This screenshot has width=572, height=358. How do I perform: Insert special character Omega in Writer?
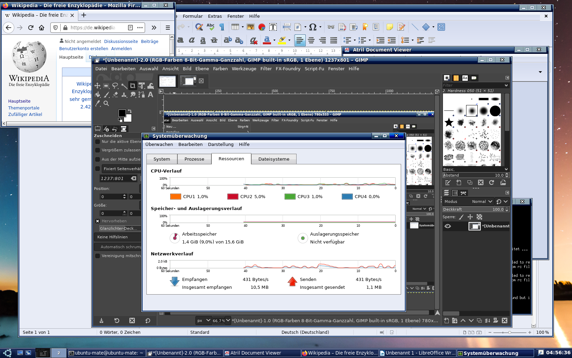click(x=313, y=27)
